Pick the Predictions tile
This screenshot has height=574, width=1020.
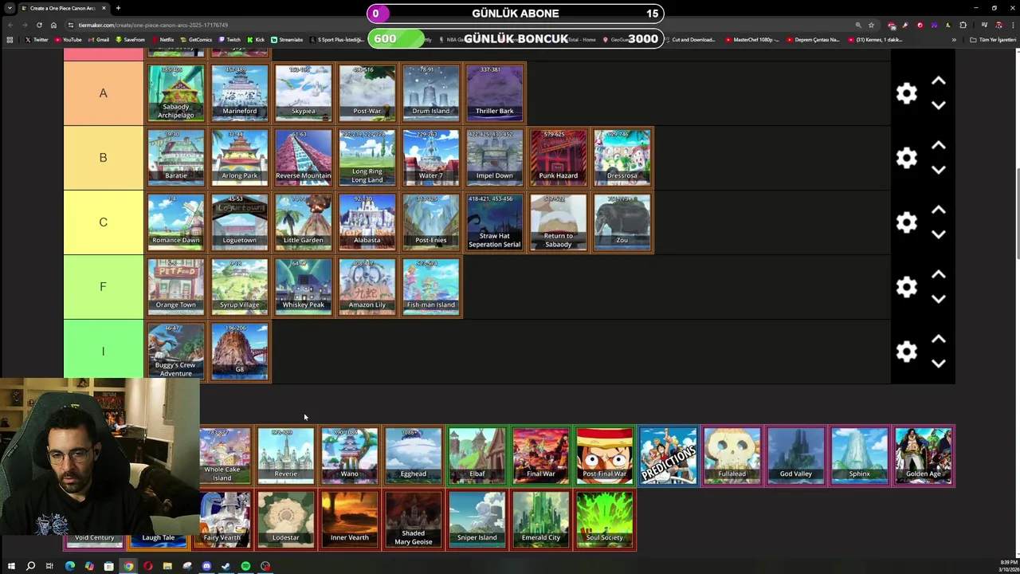668,456
